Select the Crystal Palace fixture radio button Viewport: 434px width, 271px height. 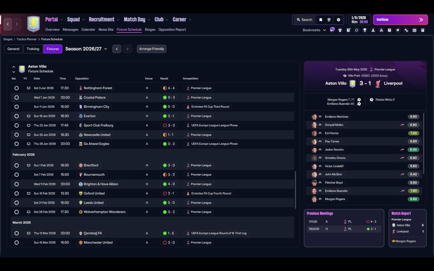point(16,98)
